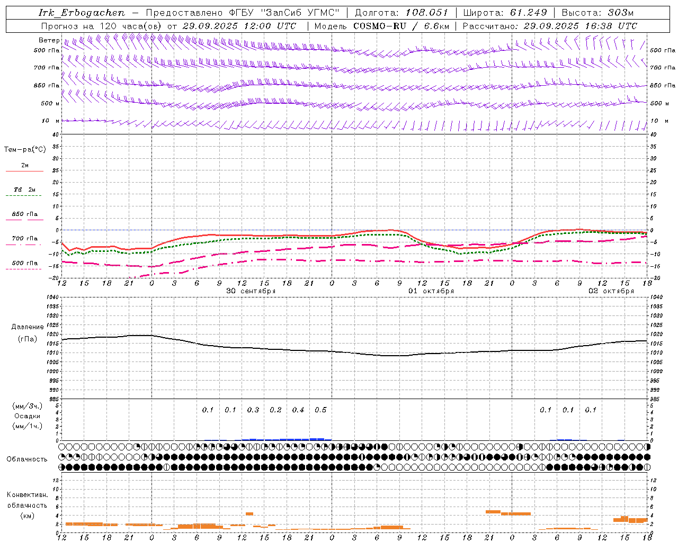Click the date label "02 октября"
This screenshot has width=678, height=542.
(x=611, y=291)
